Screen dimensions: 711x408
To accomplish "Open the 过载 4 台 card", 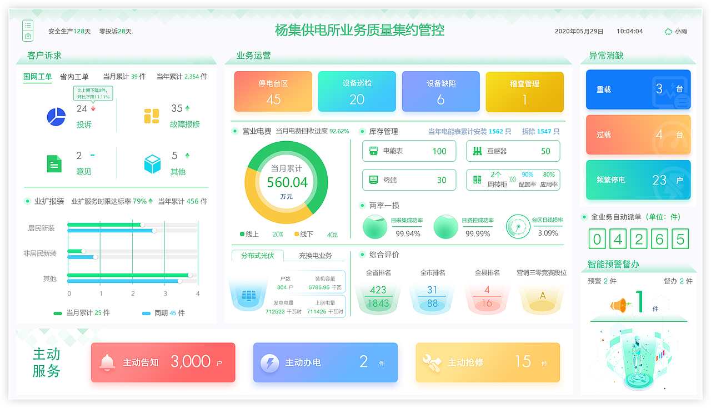I will [639, 135].
